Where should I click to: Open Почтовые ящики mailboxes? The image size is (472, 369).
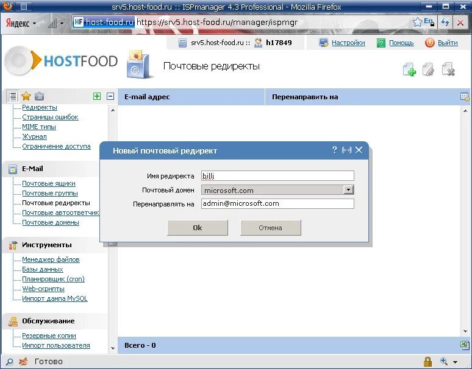(x=49, y=183)
